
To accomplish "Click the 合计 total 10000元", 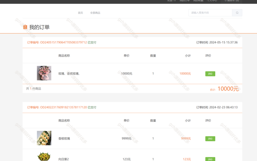I will point(224,89).
